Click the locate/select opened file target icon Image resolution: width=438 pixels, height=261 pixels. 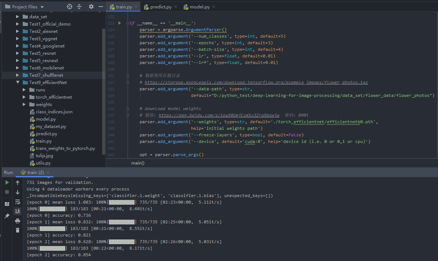click(70, 7)
